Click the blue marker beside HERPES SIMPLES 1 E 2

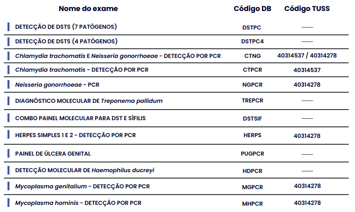click(x=8, y=134)
